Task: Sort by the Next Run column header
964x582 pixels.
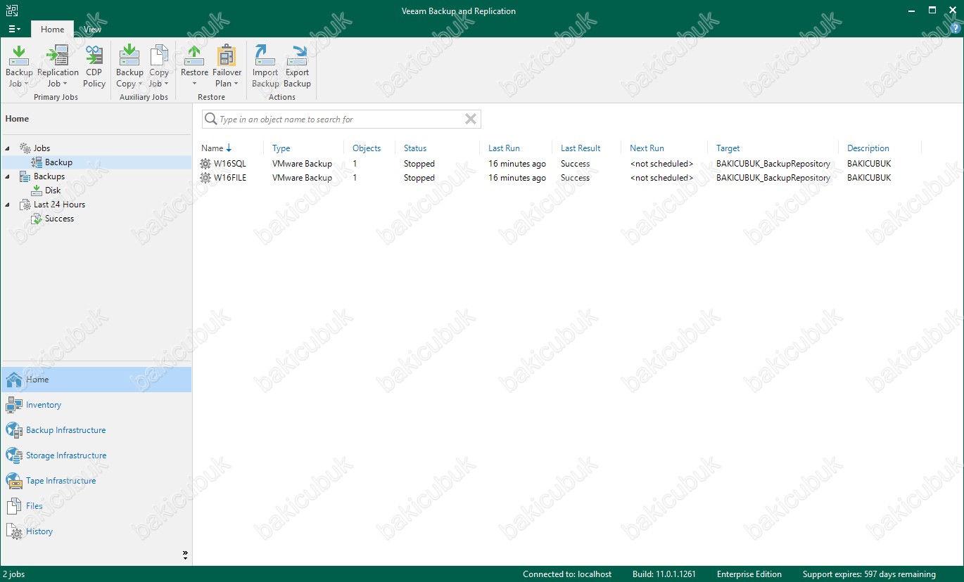Action: 647,148
